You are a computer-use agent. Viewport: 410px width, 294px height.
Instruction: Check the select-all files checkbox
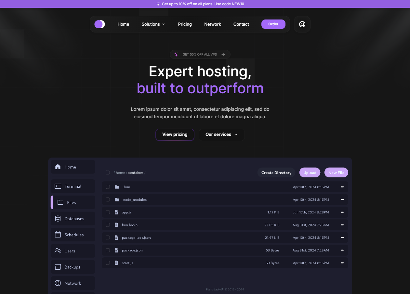point(108,173)
